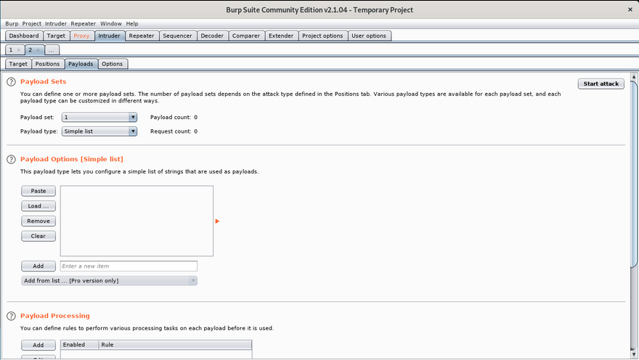Image resolution: width=639 pixels, height=360 pixels.
Task: Click the Clear button
Action: (x=38, y=236)
